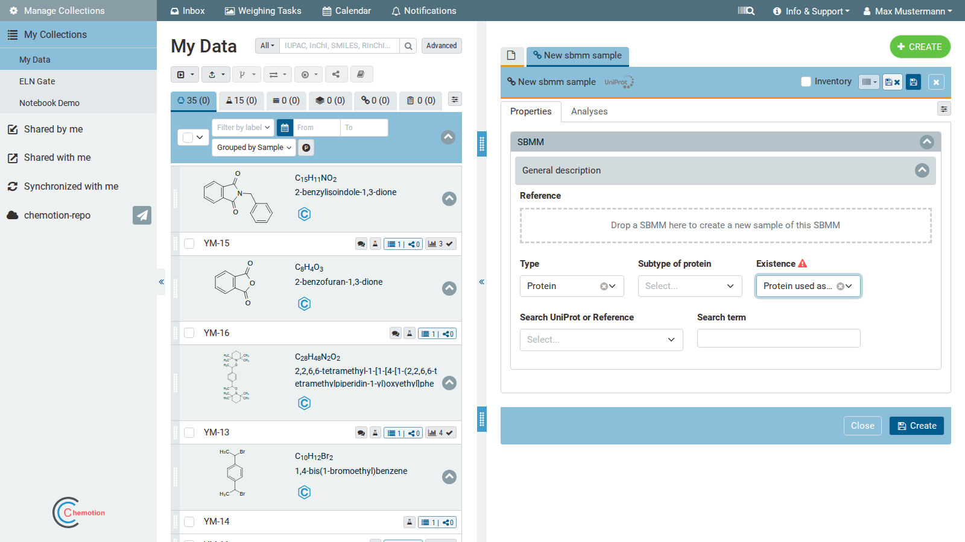Open the Existence dropdown
This screenshot has width=965, height=542.
(x=808, y=286)
